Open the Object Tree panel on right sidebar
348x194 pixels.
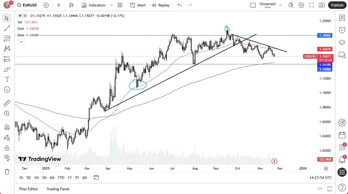tap(342, 42)
